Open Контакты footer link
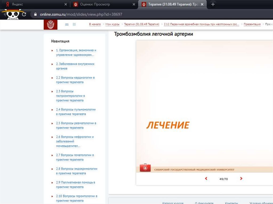The width and height of the screenshot is (273, 204). [231, 203]
